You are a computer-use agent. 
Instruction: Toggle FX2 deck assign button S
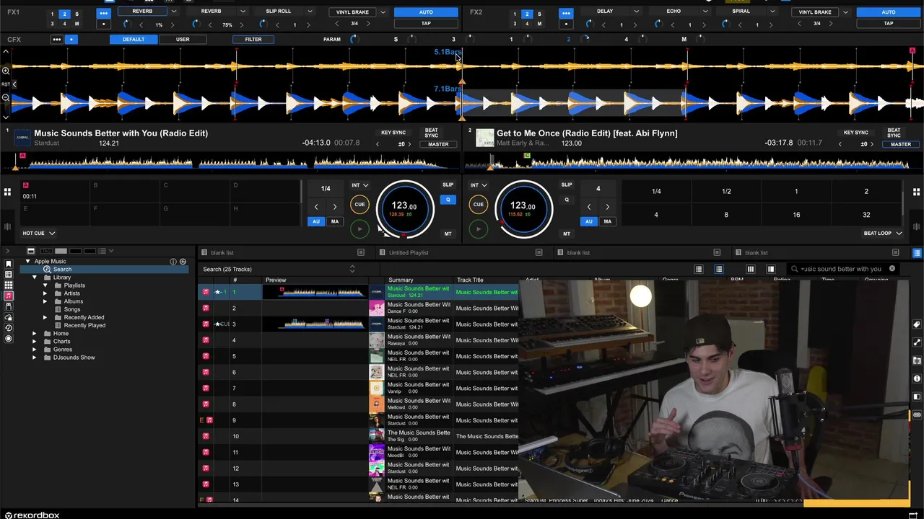tap(539, 14)
